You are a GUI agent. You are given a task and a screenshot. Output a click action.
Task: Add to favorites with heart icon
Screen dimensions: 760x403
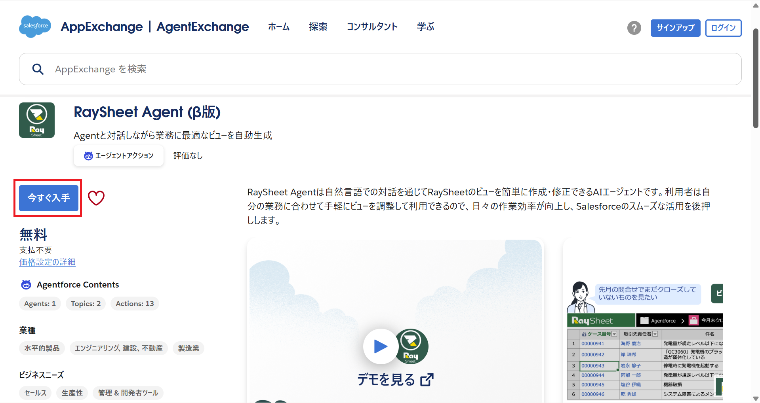(x=96, y=198)
